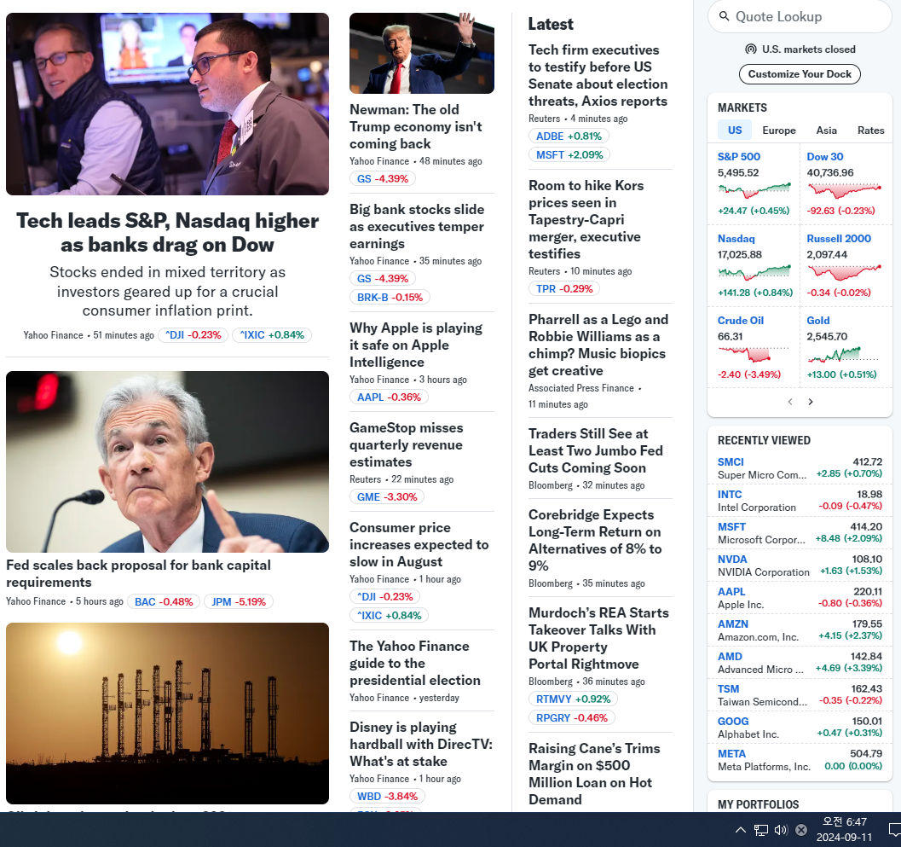901x847 pixels.
Task: Open Consumer price increases article
Action: tap(419, 544)
